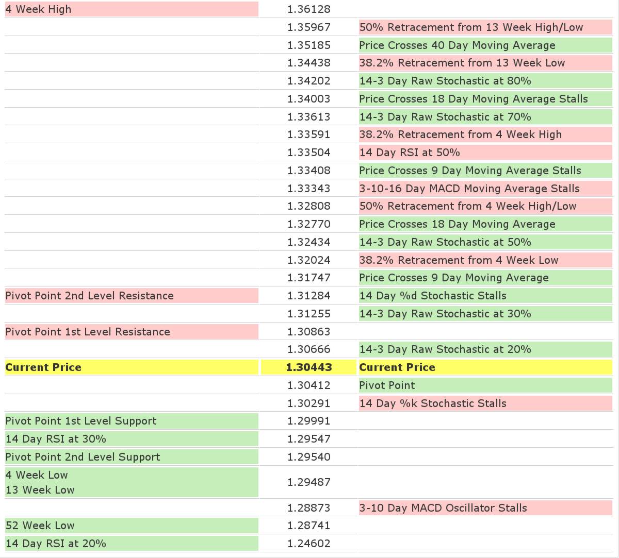Click the green 'Pivot Point' entry
The image size is (619, 558).
pos(387,385)
